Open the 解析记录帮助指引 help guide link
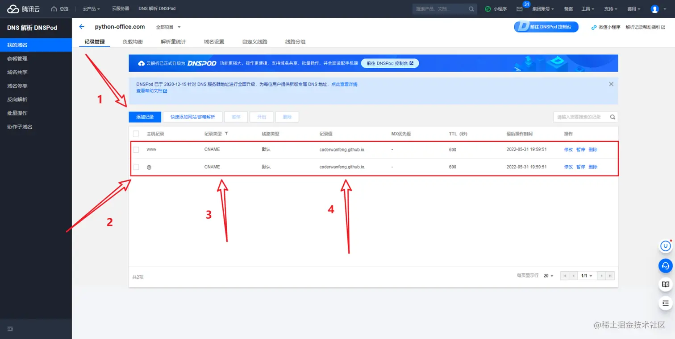This screenshot has height=339, width=675. coord(646,27)
